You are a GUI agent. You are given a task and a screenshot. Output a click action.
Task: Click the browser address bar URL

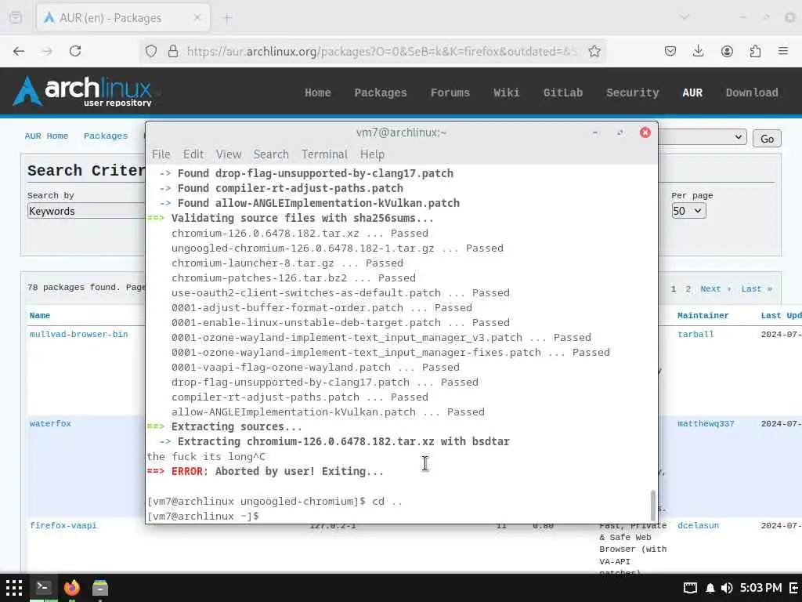[381, 51]
